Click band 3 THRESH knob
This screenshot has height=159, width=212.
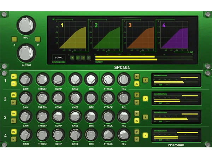pos(43,117)
